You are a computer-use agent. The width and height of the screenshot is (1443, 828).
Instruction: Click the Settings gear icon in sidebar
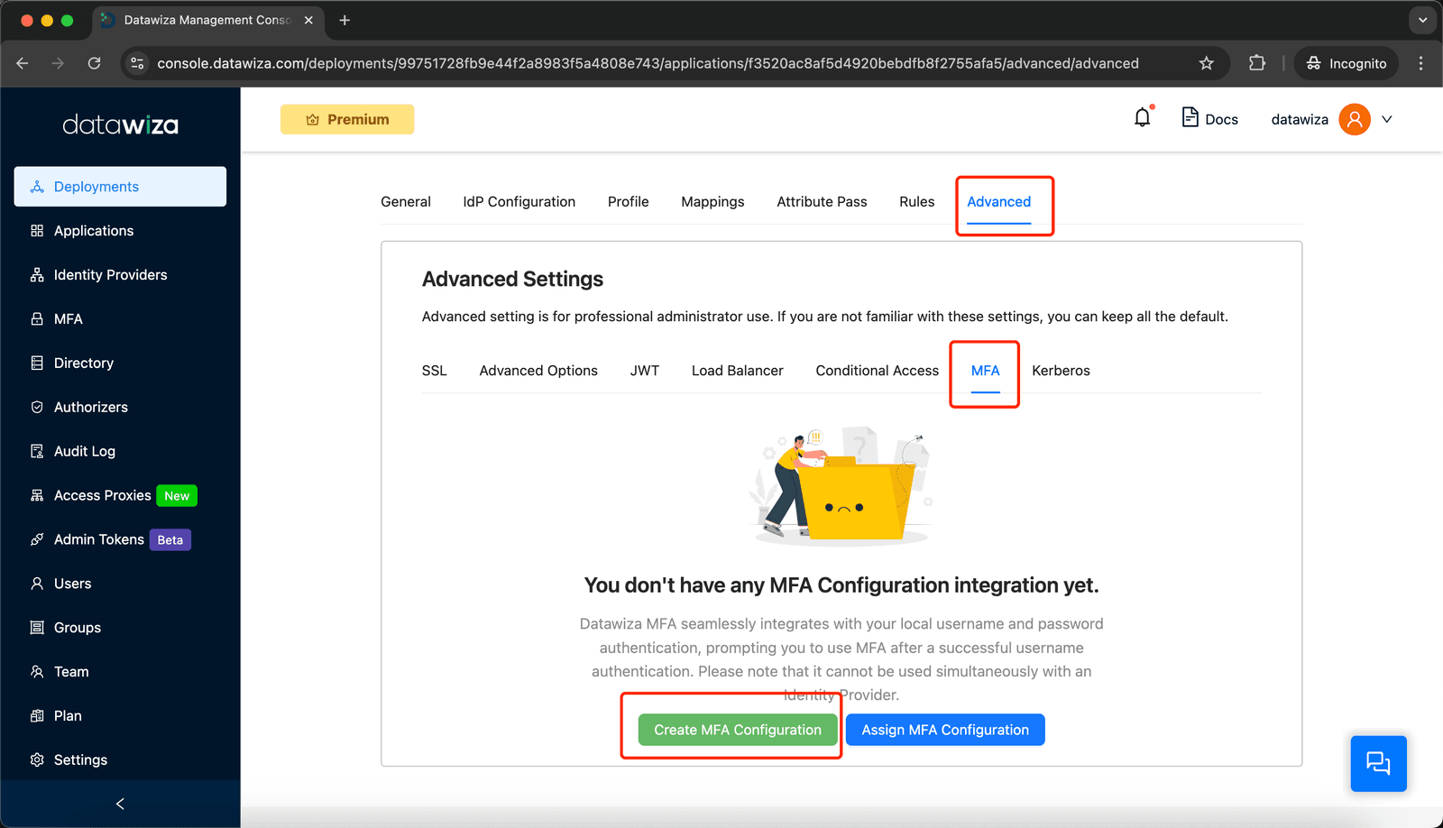[x=37, y=760]
